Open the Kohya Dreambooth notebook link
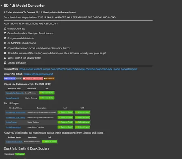 click(13, 127)
